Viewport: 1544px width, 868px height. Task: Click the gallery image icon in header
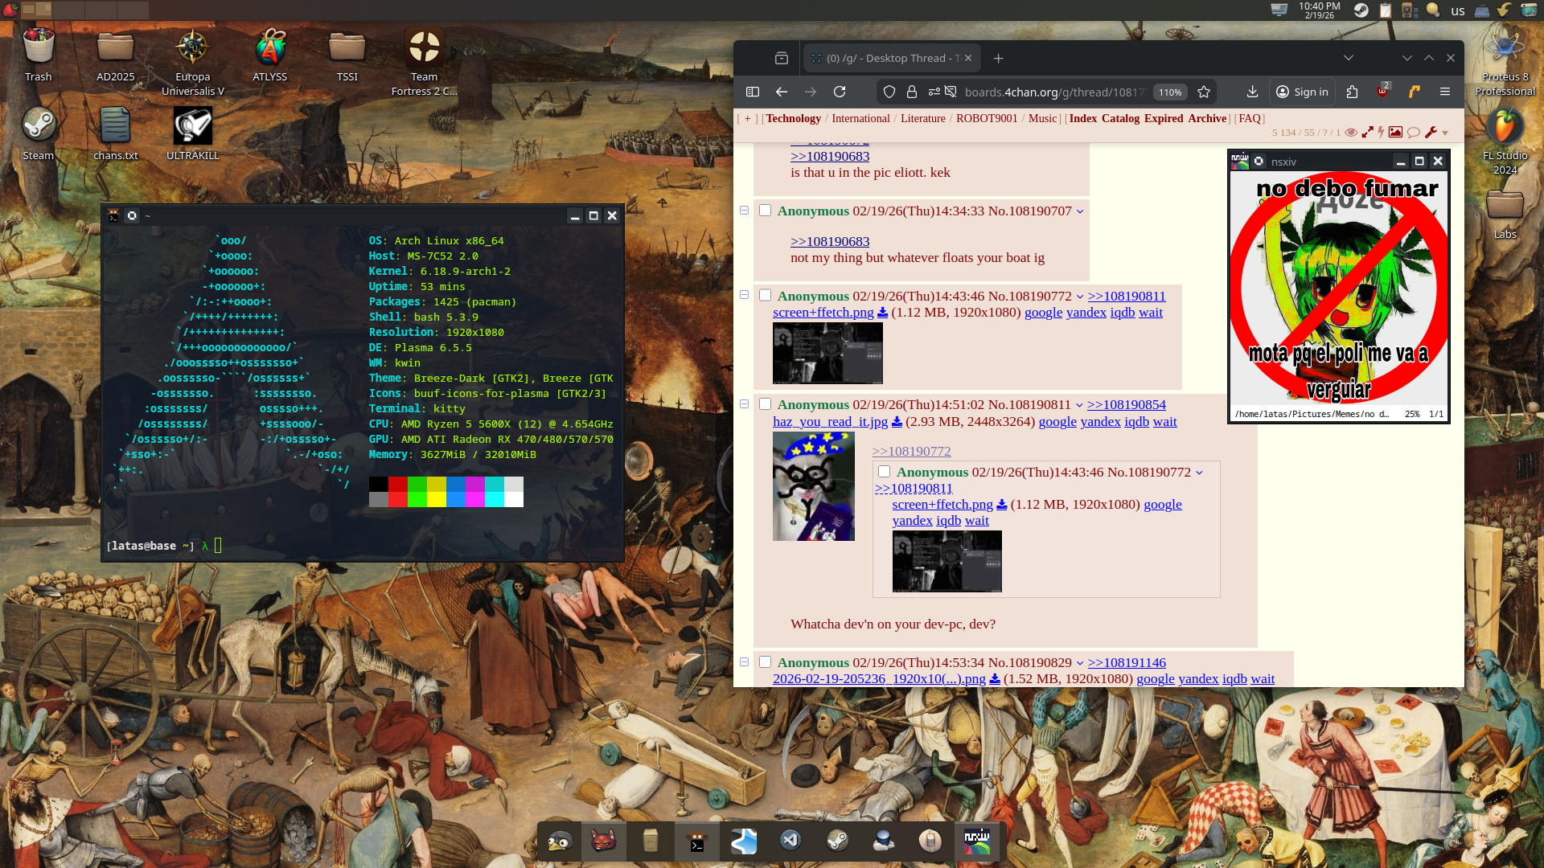click(x=1395, y=133)
